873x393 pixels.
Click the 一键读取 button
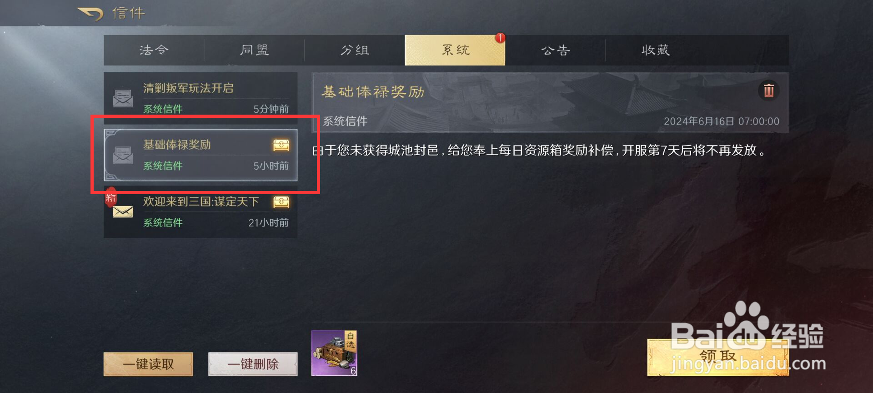(x=148, y=364)
